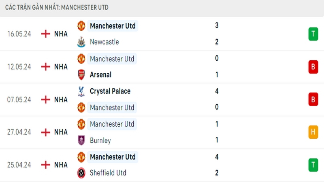This screenshot has height=182, width=324.
Task: Click green T badge for Sheffield Utd match
Action: click(313, 165)
